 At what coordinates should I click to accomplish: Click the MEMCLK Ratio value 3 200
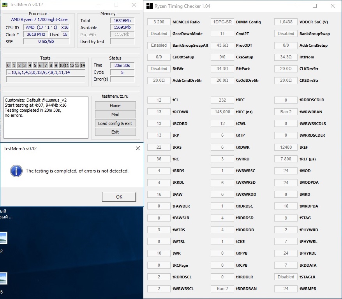[x=159, y=22]
